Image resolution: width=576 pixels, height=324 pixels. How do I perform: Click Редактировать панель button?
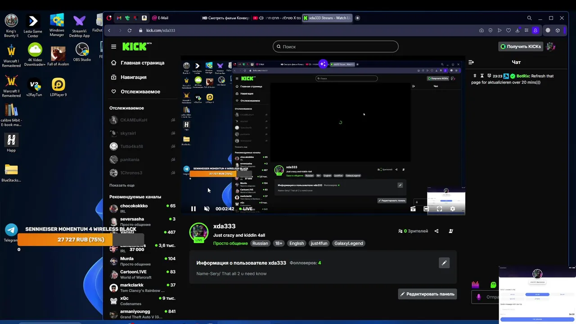(427, 294)
